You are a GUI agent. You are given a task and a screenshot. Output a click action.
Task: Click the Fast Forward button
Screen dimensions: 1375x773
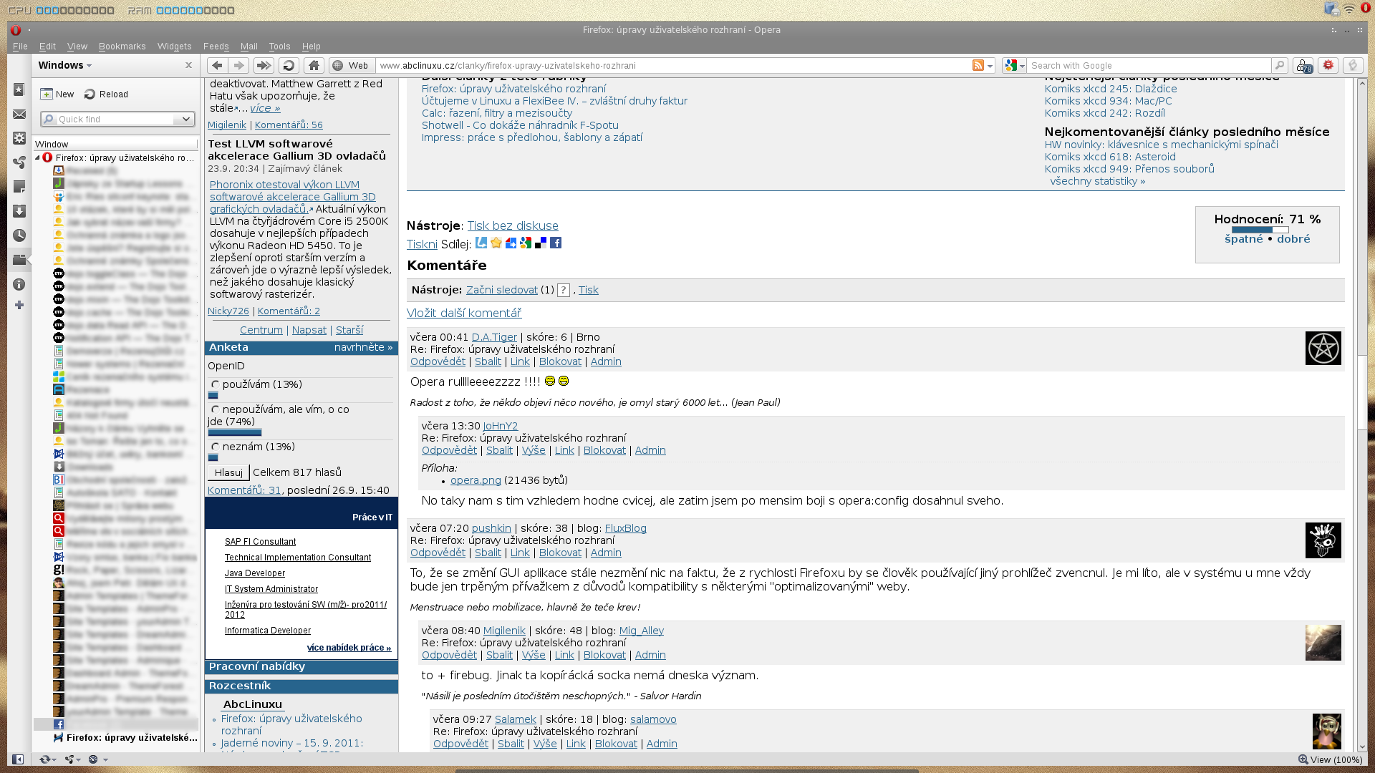[264, 65]
